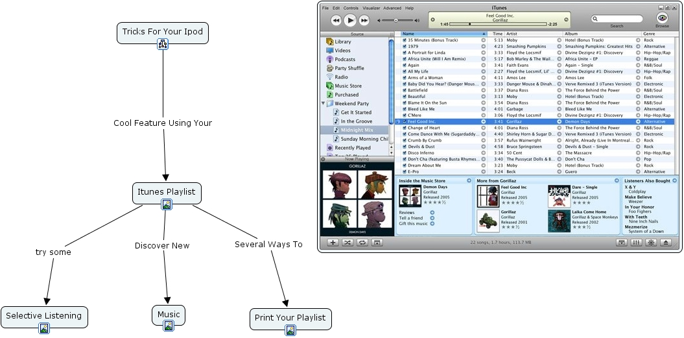The image size is (684, 338).
Task: Click the Browse eye icon
Action: (x=662, y=18)
